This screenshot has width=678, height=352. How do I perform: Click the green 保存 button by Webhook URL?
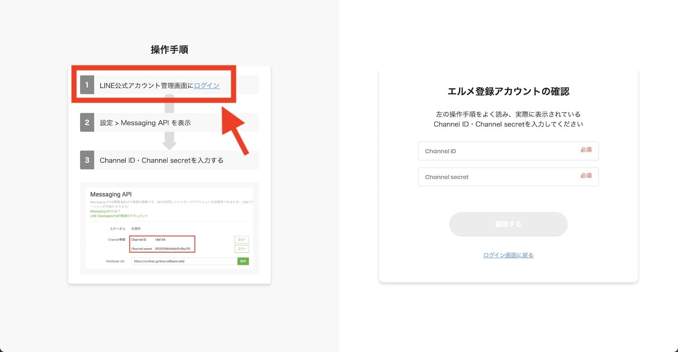coord(243,261)
